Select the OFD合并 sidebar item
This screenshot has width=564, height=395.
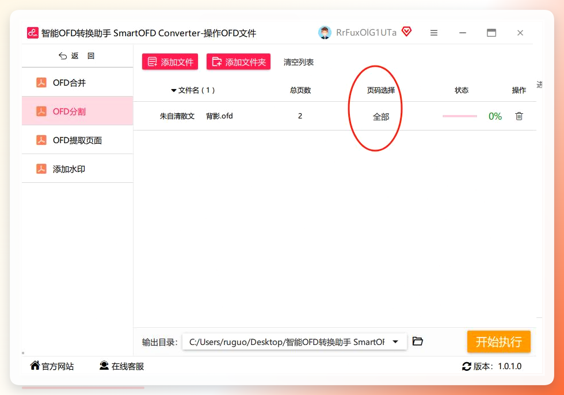pos(77,82)
